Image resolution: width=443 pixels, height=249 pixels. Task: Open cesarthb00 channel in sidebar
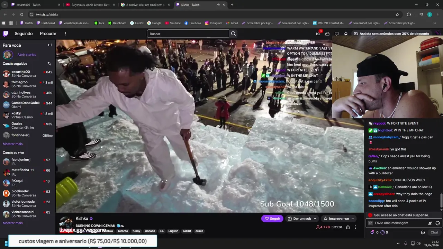coord(28,74)
